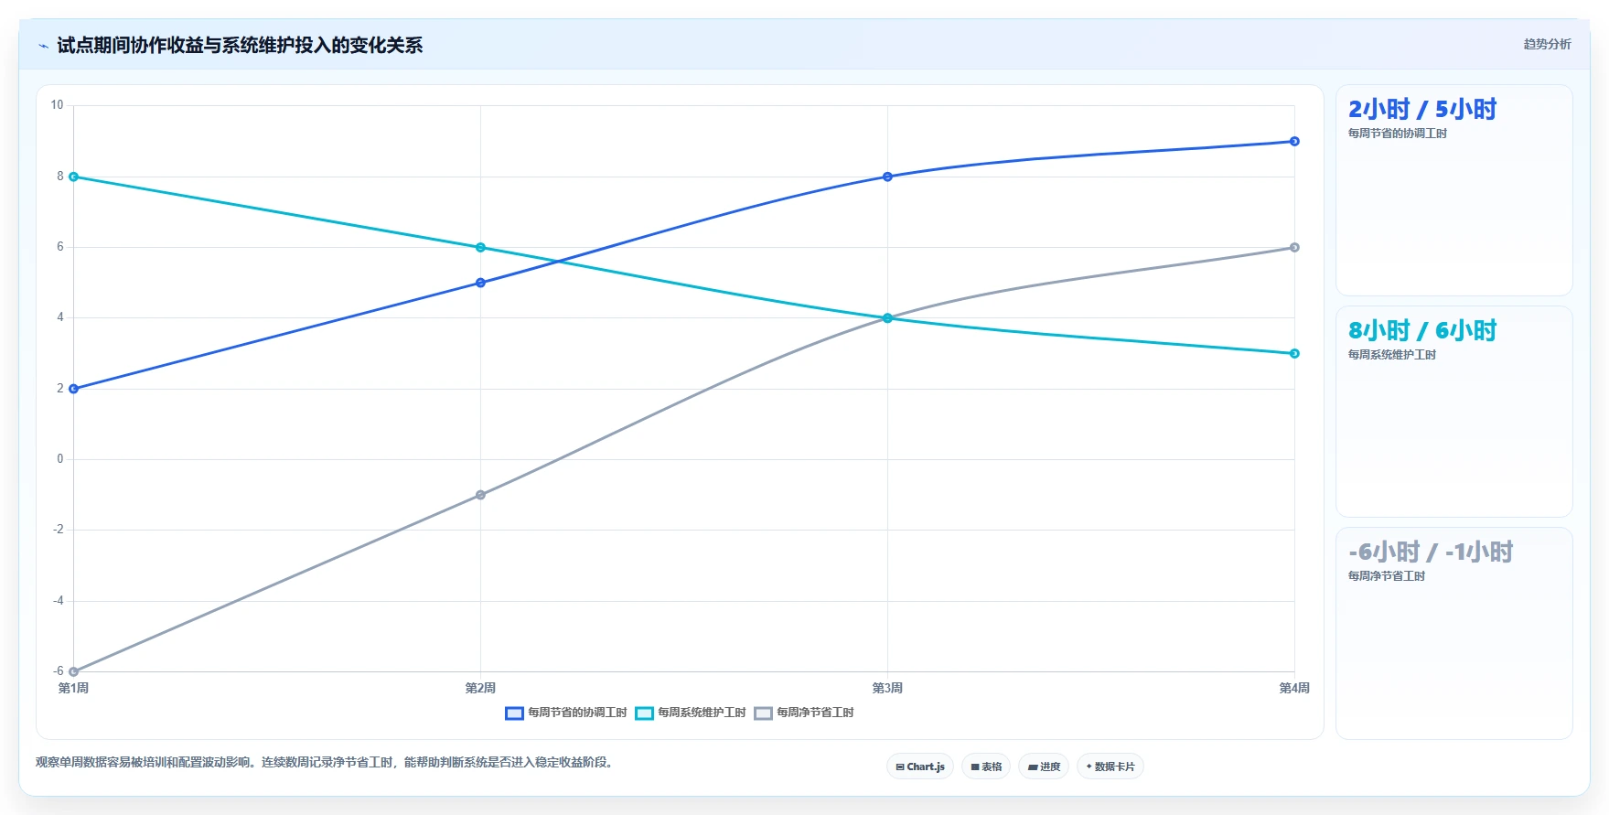Click the blue data point at 第3周 (value 8)
This screenshot has height=815, width=1609.
[x=887, y=177]
